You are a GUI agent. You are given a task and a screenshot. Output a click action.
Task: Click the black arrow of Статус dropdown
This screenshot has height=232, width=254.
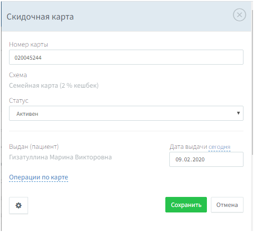pyautogui.click(x=238, y=113)
